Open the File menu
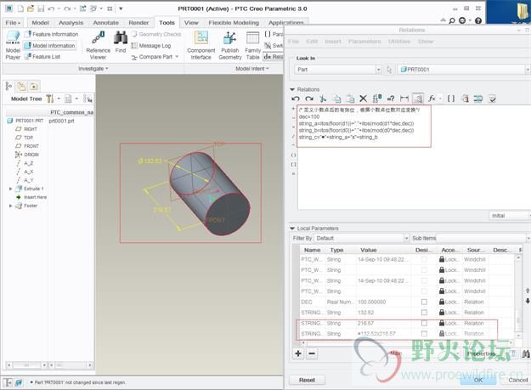 [13, 23]
